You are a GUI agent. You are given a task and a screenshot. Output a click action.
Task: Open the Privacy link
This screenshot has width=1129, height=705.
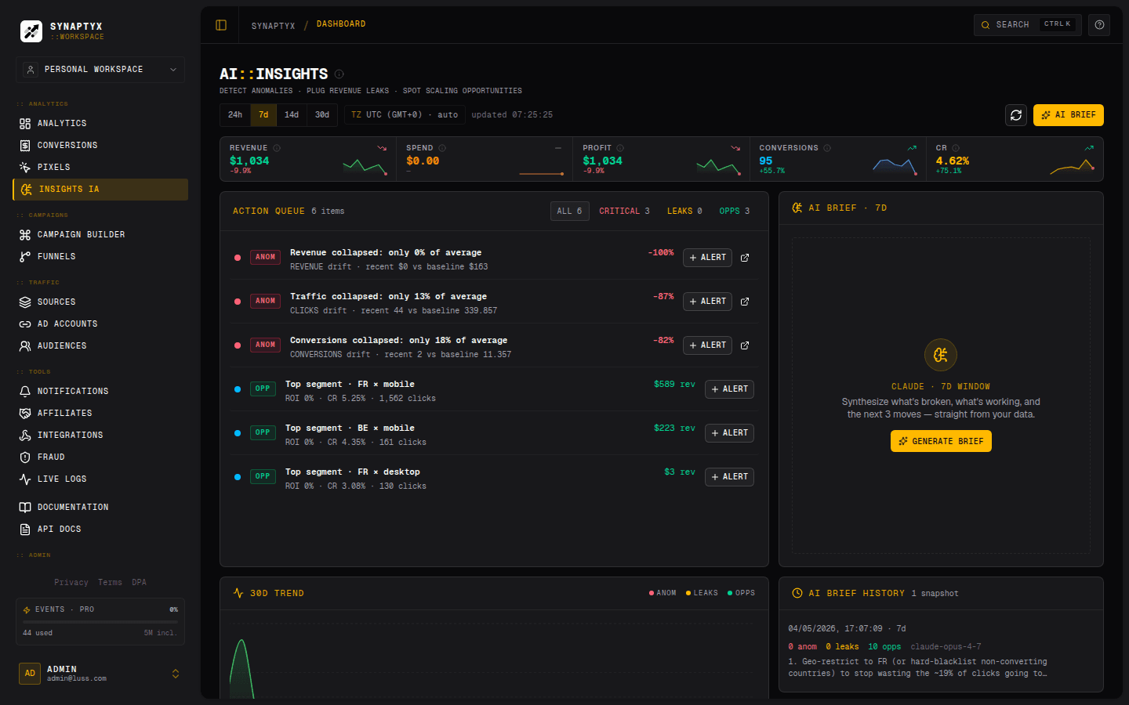click(71, 583)
